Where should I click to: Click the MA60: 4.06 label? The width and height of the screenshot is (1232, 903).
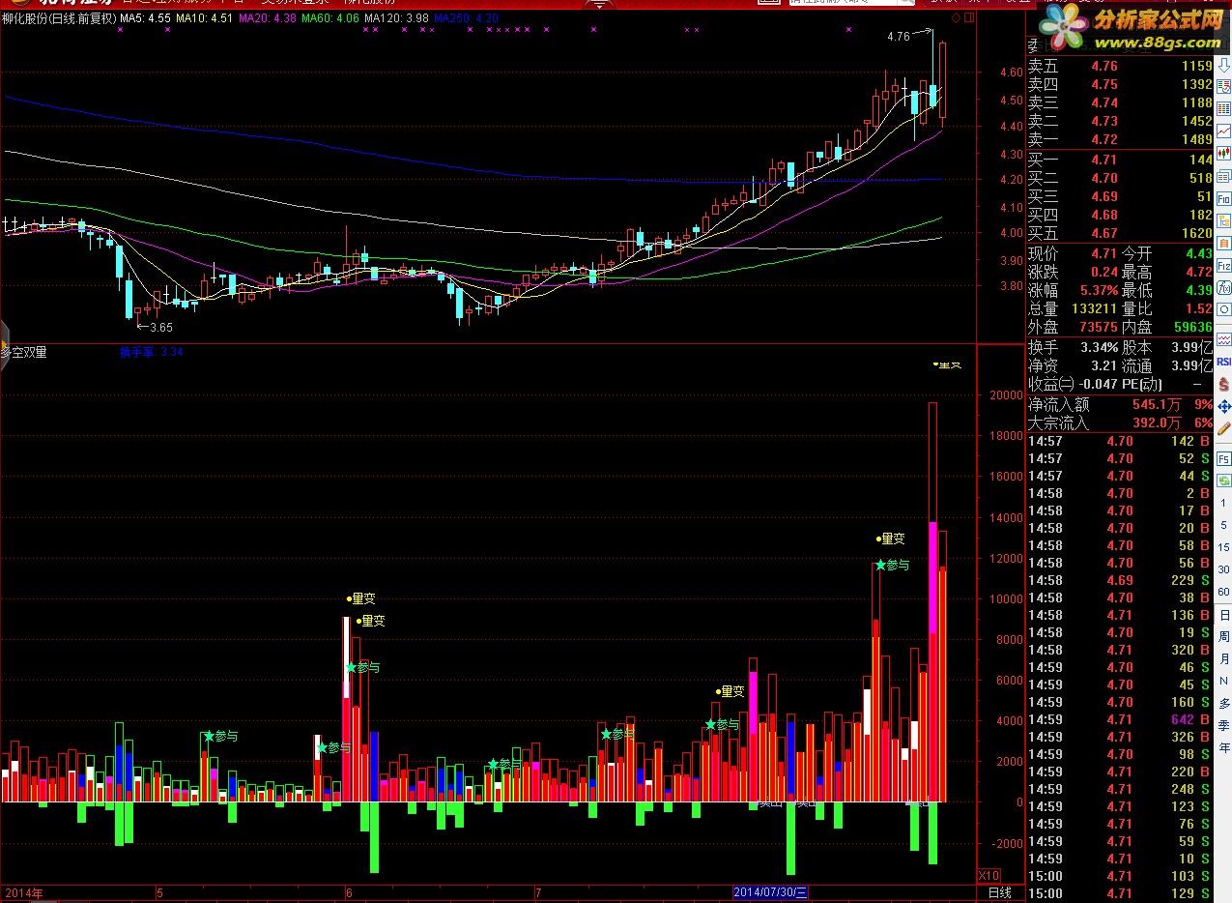330,18
